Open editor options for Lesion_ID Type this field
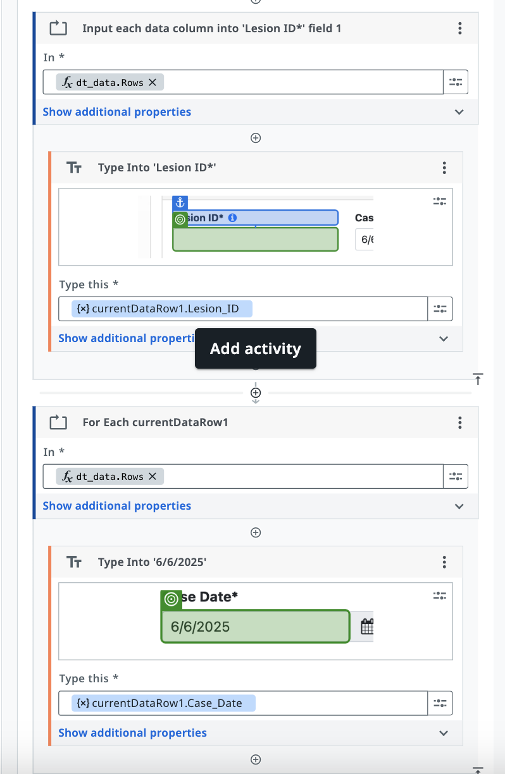The image size is (505, 774). (x=440, y=309)
